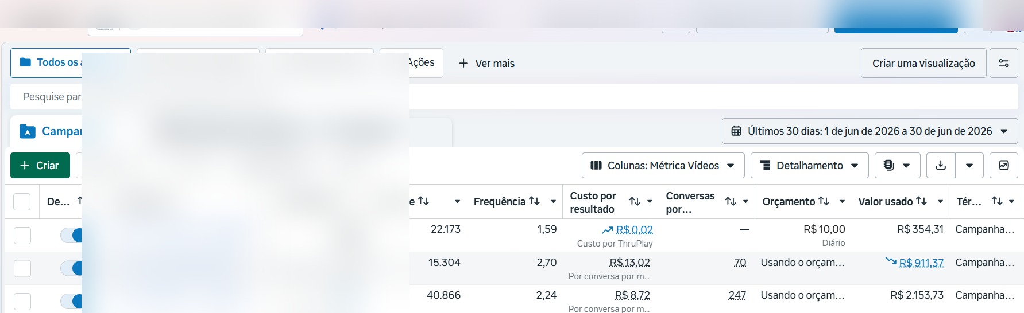
Task: Open the Últimos 30 dias date range dropdown
Action: coord(870,131)
